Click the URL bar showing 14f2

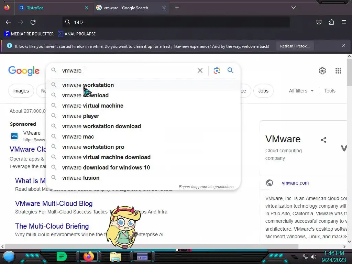[176, 22]
